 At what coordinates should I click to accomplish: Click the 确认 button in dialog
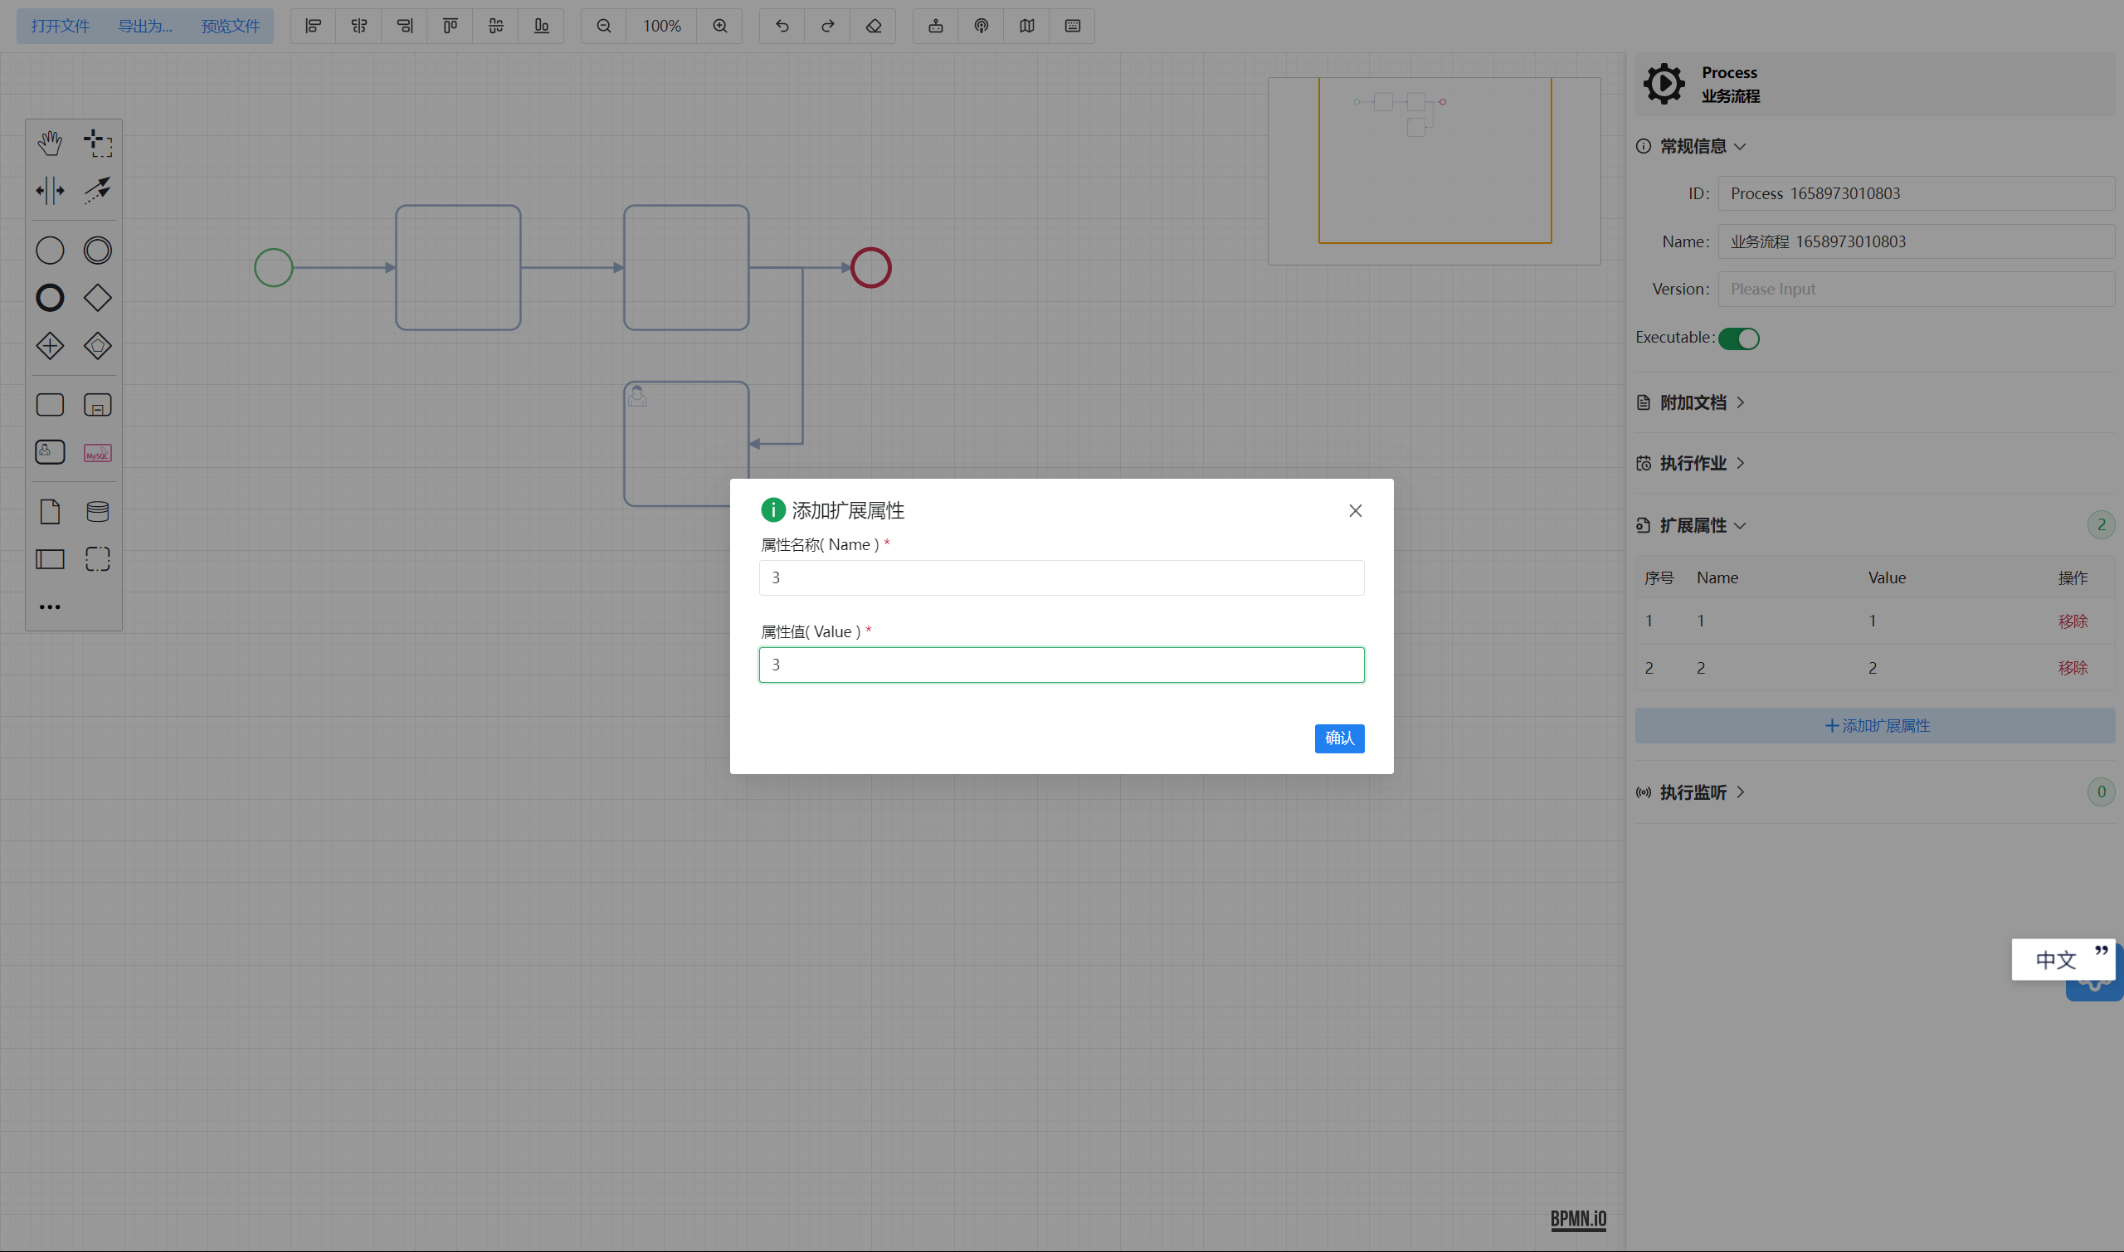1338,738
